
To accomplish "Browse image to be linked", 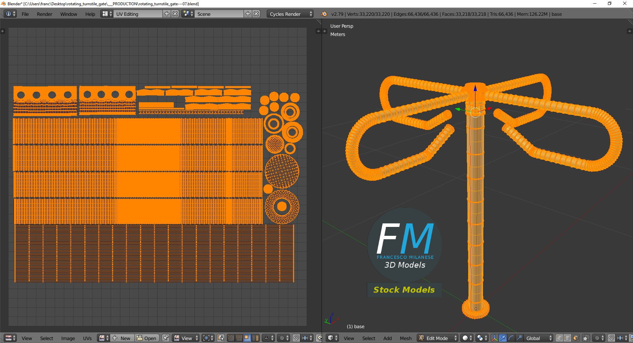I will click(x=104, y=338).
